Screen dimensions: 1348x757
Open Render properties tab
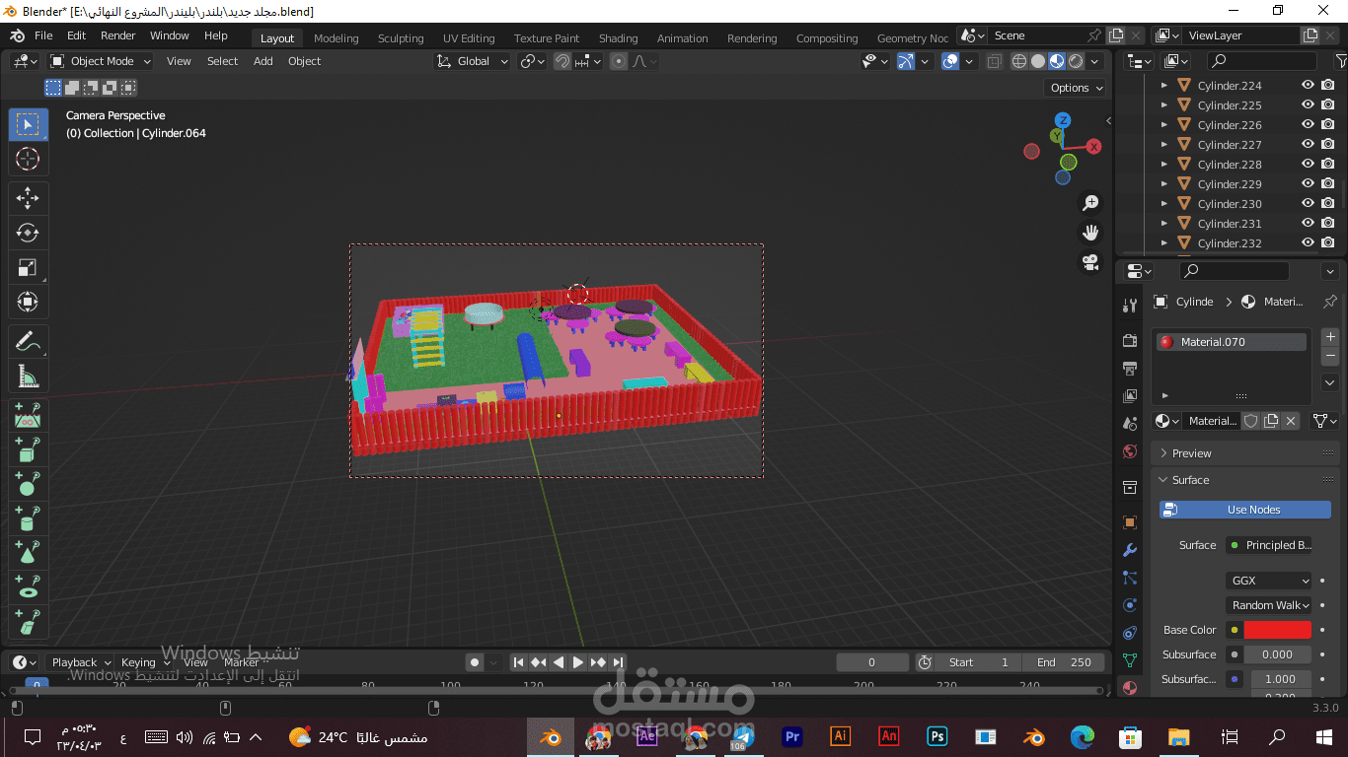tap(1130, 340)
